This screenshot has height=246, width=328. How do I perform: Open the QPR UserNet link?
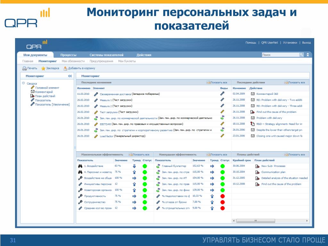pyautogui.click(x=269, y=43)
